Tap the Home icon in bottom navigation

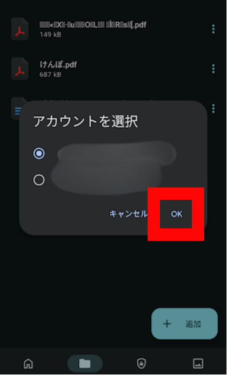pyautogui.click(x=28, y=363)
